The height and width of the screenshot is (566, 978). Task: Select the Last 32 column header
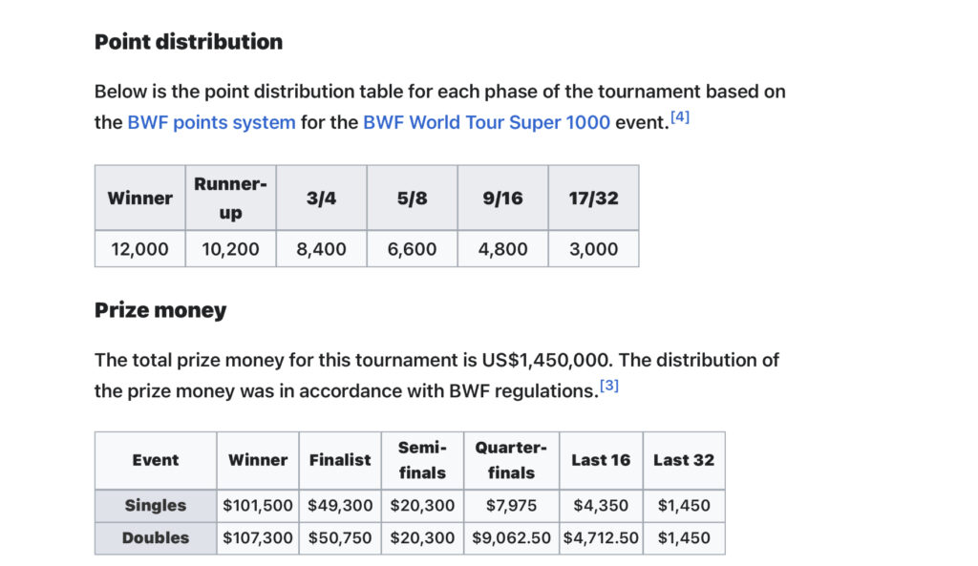pos(684,460)
